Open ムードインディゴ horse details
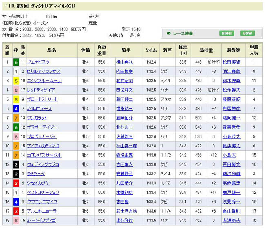Viewport: 265px width, 228px height. [41, 221]
